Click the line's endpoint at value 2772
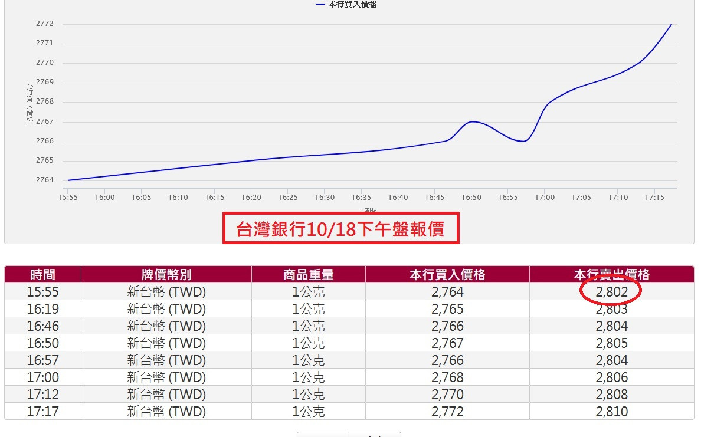The height and width of the screenshot is (437, 701). 671,25
